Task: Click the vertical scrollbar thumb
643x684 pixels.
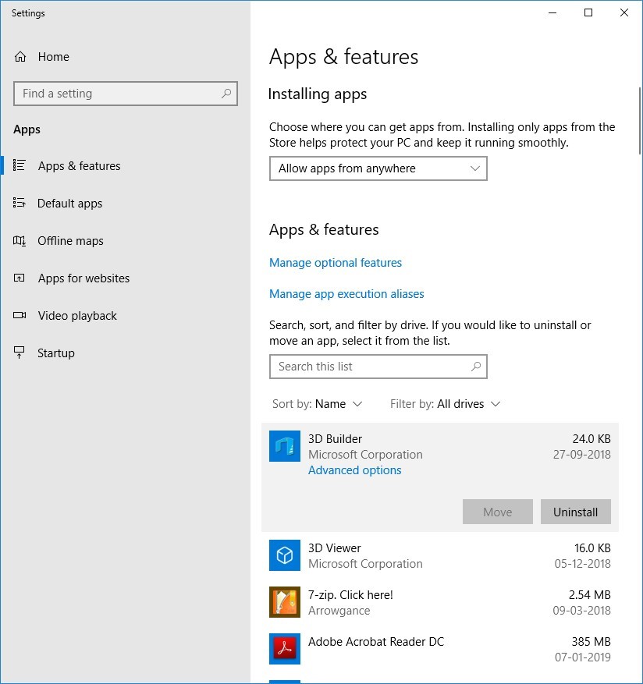Action: pos(640,121)
